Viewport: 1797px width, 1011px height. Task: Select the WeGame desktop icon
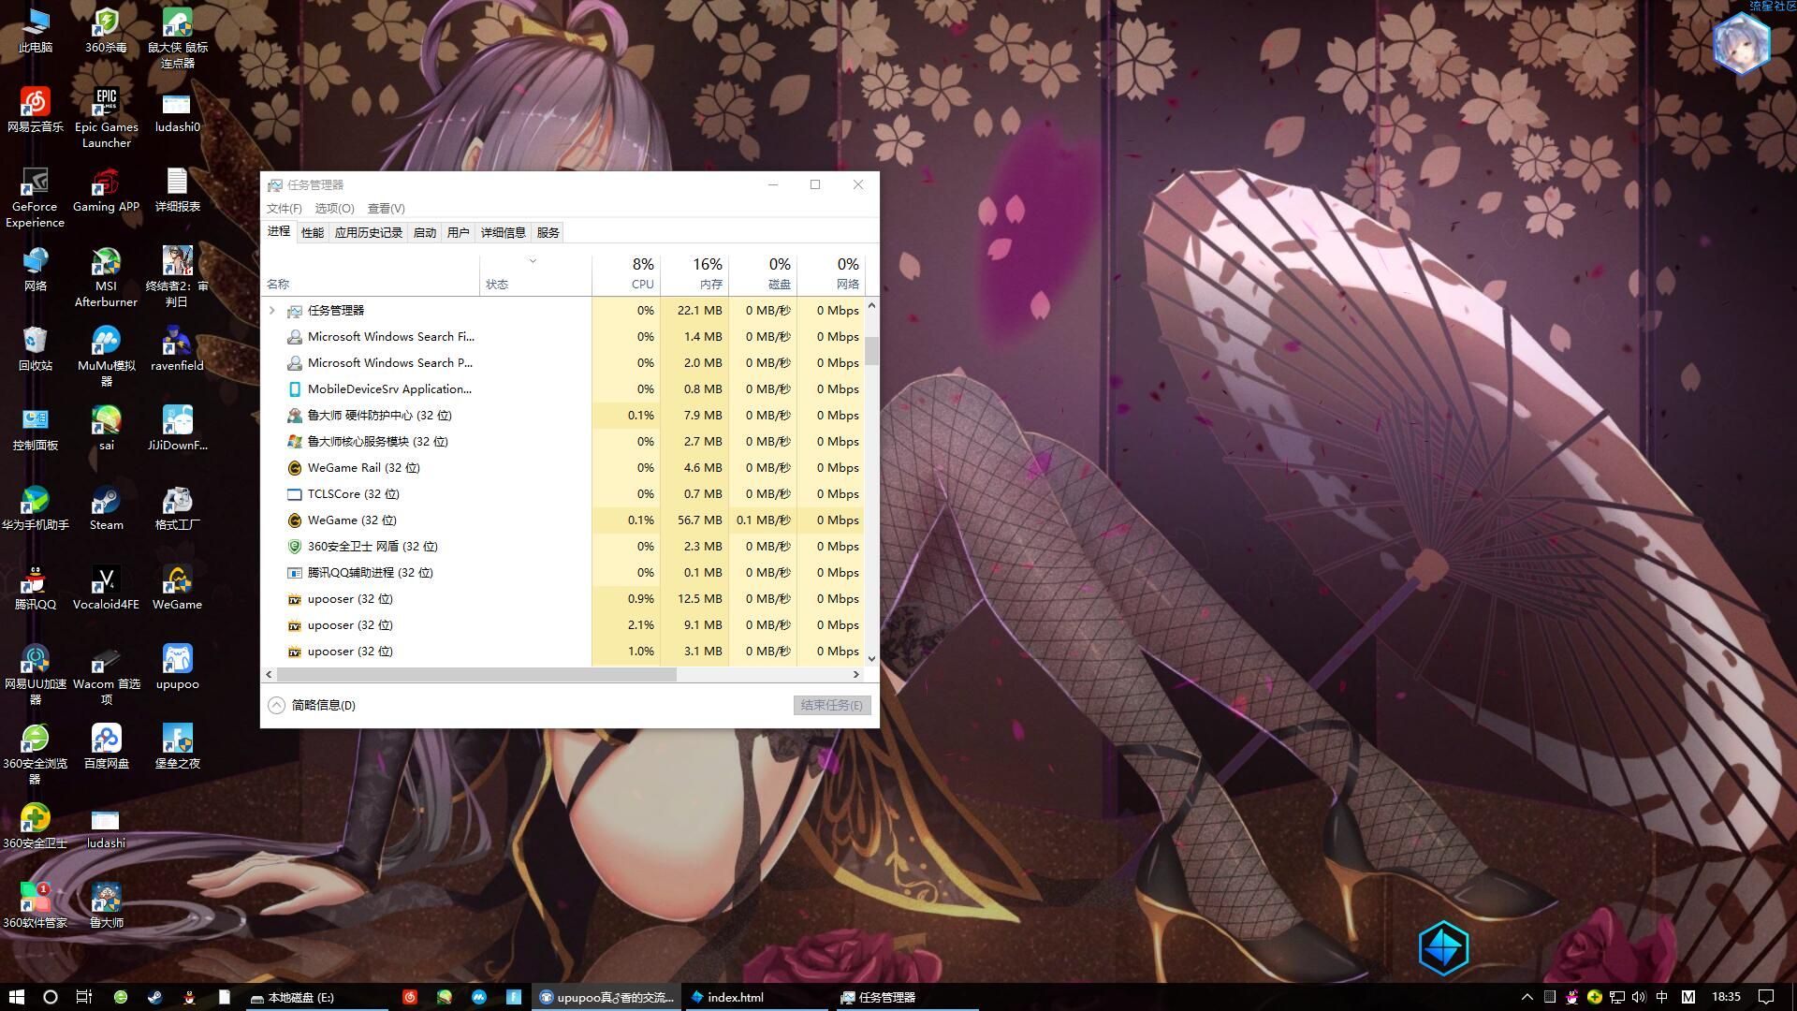(177, 587)
